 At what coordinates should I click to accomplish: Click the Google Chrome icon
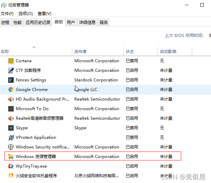11,90
